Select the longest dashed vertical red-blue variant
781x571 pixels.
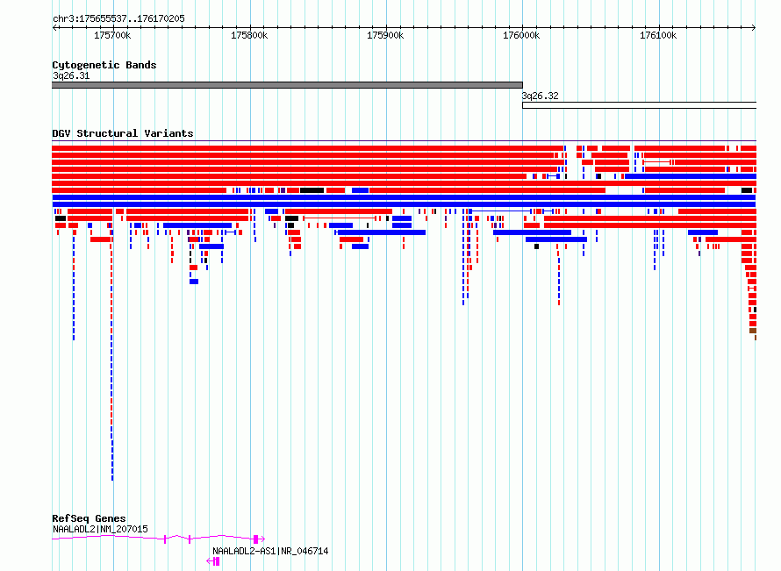[111, 355]
